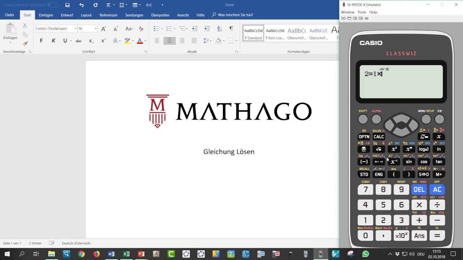Expand the underline style dropdown arrow
Screen dimensions: 463x260
point(71,41)
